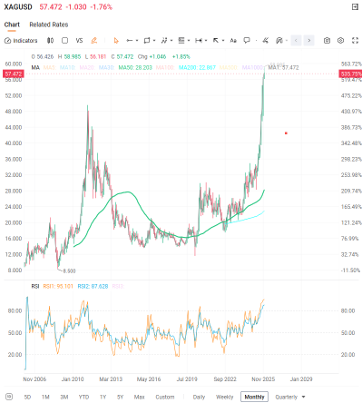Select the orange cursor pointer tool
The image size is (362, 403).
point(116,41)
